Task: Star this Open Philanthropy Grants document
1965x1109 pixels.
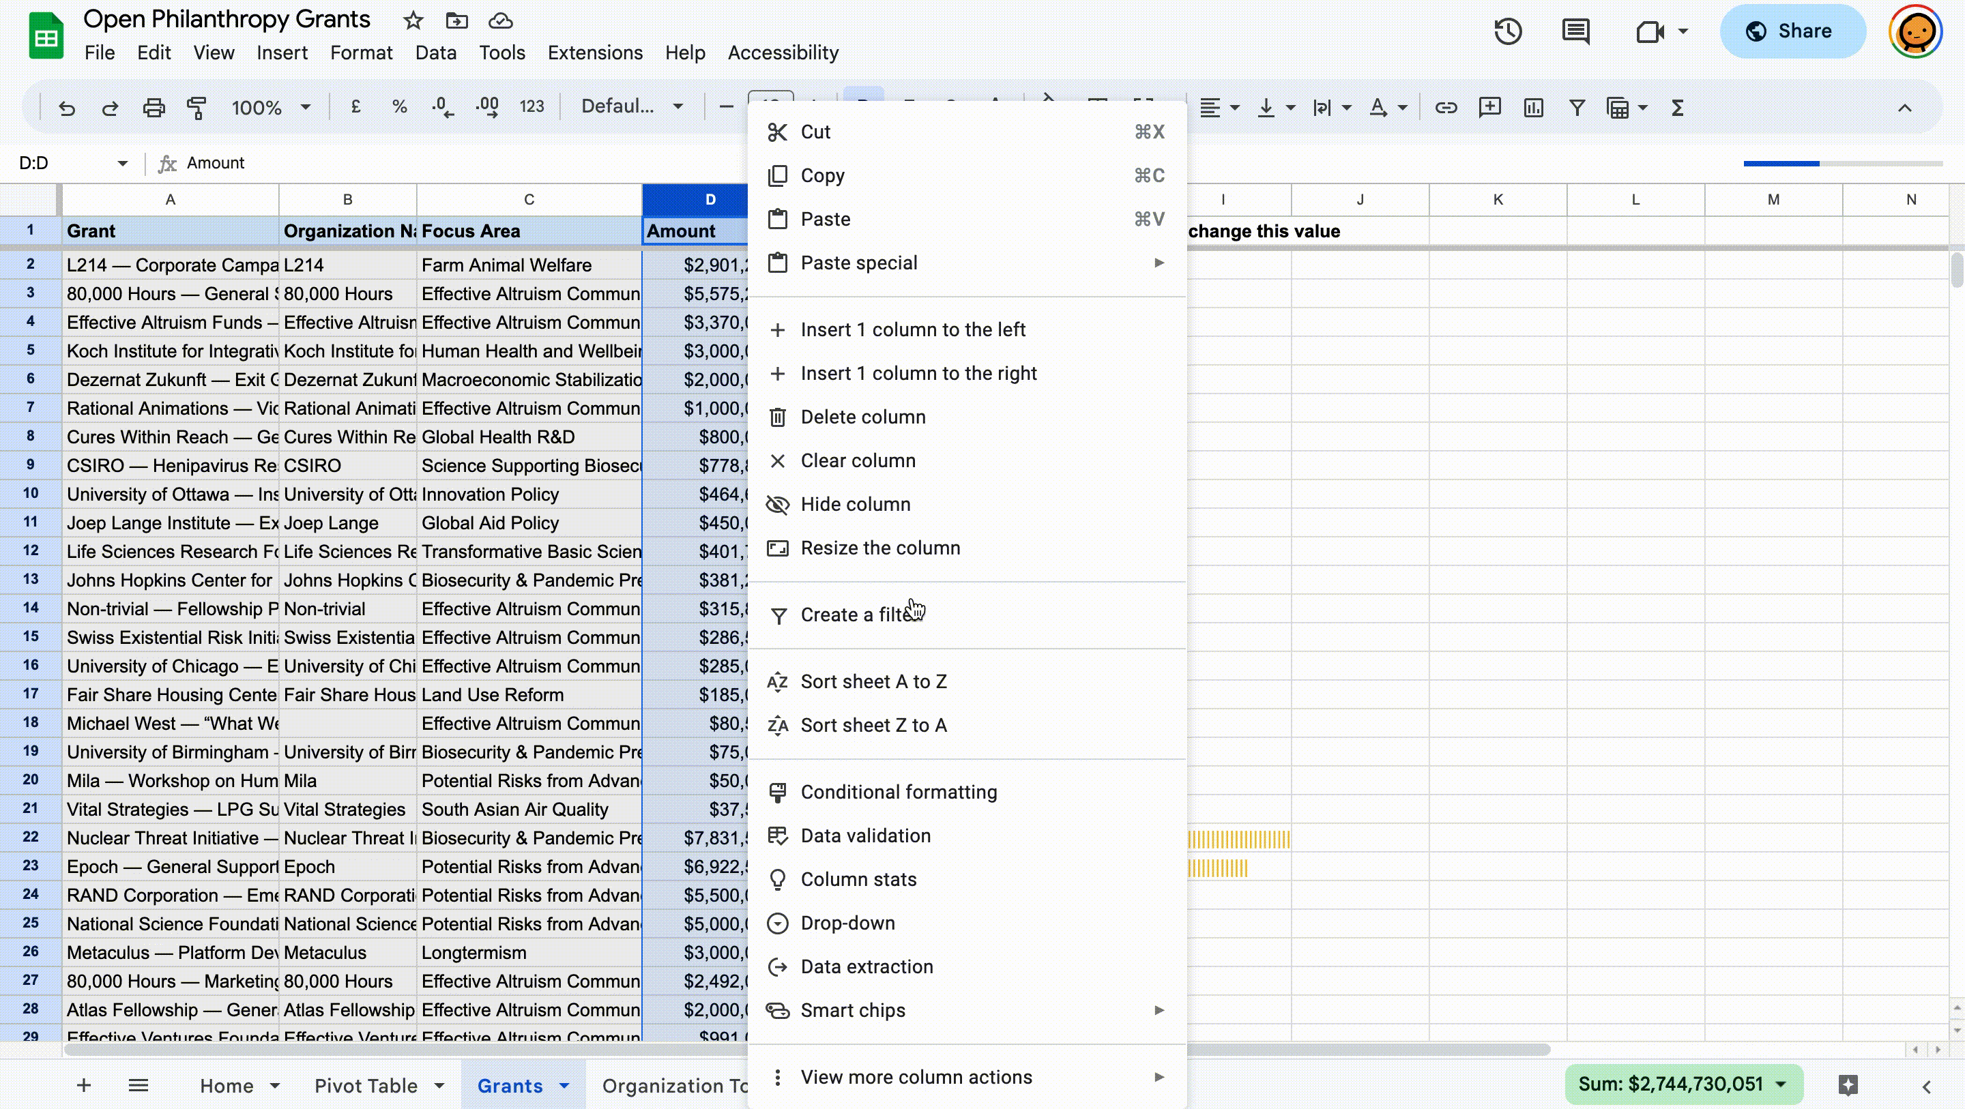Action: 413,20
